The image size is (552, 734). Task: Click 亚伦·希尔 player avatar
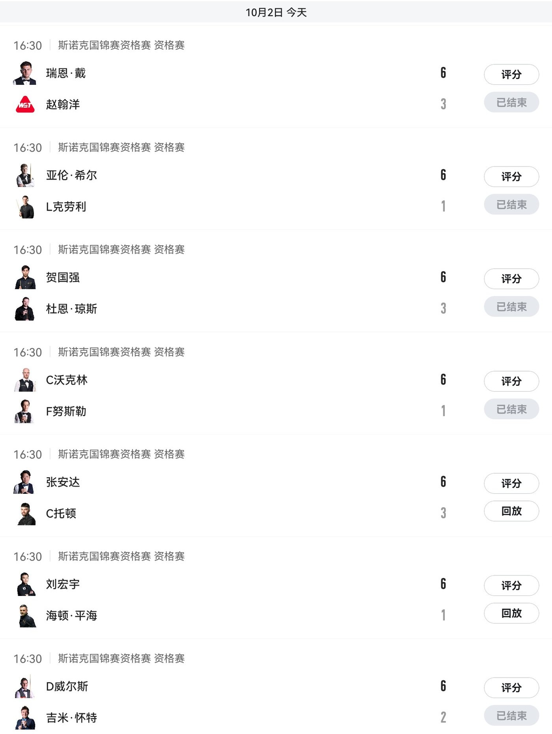point(25,175)
